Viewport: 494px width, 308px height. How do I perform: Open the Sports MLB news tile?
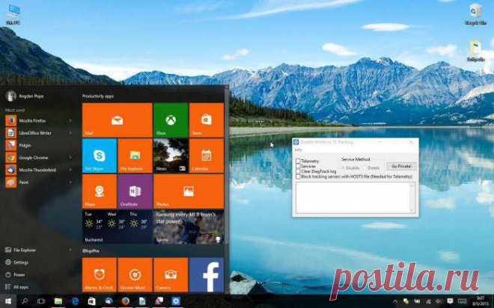click(x=189, y=227)
